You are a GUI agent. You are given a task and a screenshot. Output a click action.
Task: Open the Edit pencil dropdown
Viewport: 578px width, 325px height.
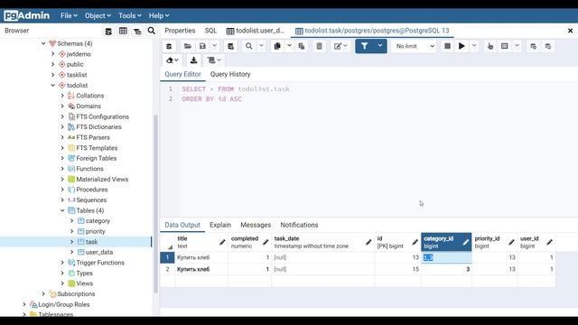tap(340, 46)
